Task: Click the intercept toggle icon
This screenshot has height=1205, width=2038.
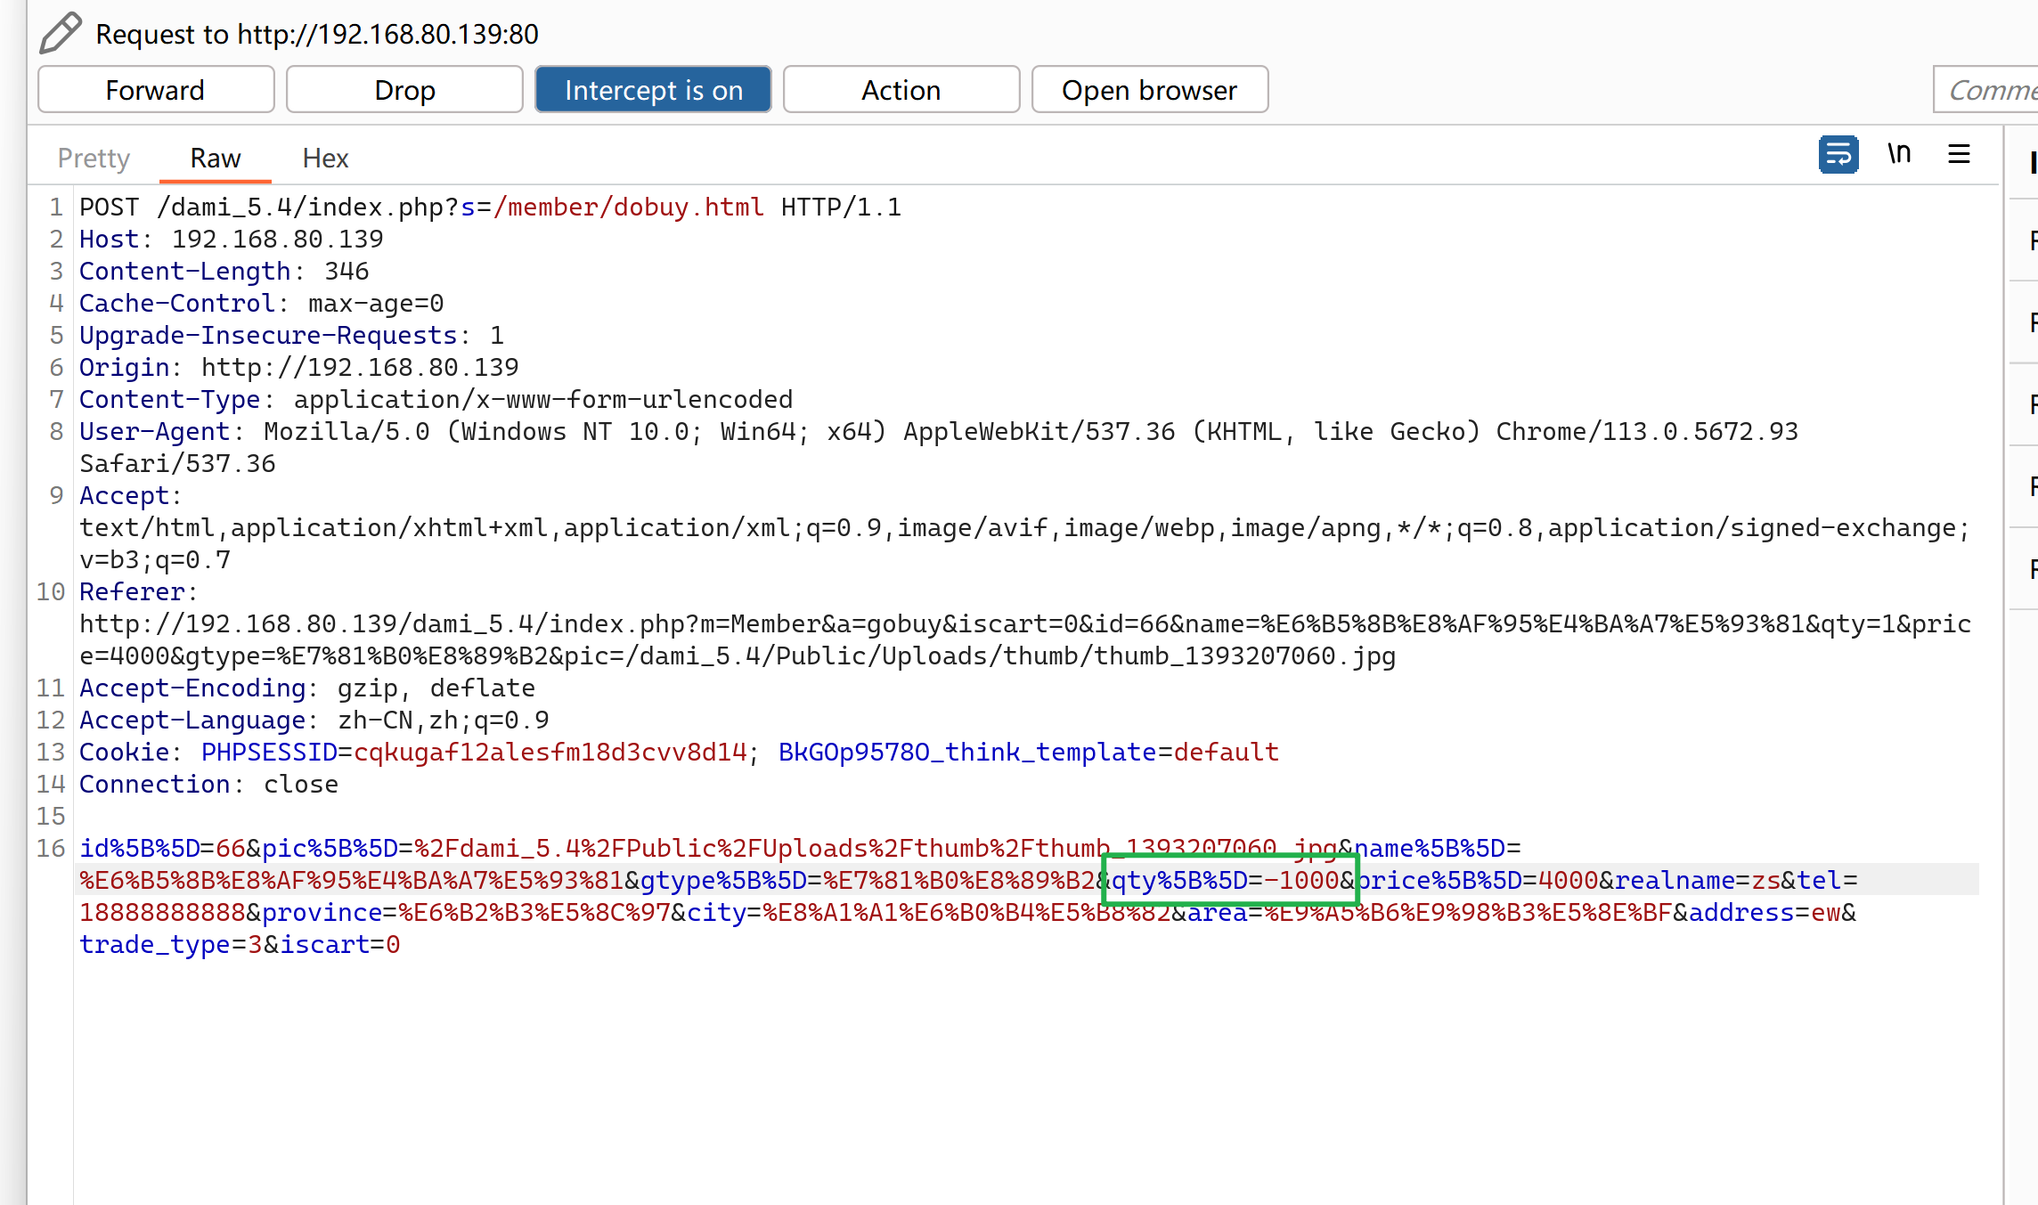Action: point(651,89)
